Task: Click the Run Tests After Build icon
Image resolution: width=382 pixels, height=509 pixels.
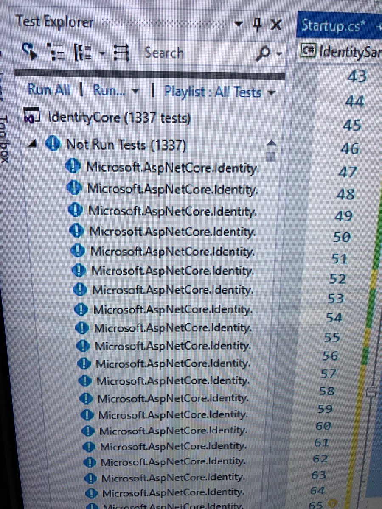Action: [31, 52]
